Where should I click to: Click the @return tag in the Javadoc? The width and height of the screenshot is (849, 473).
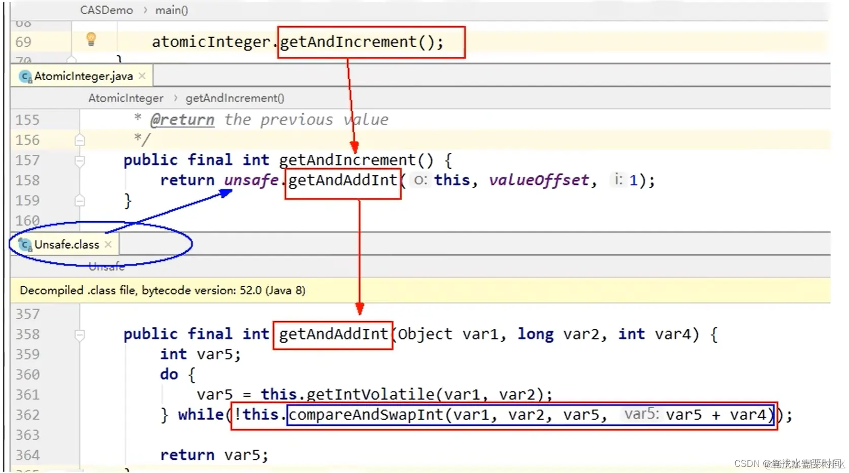pos(182,120)
